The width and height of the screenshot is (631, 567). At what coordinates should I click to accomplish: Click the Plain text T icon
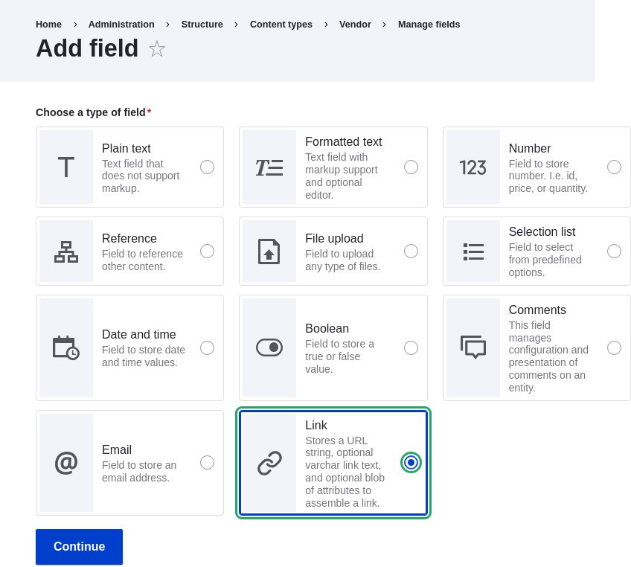tap(66, 167)
